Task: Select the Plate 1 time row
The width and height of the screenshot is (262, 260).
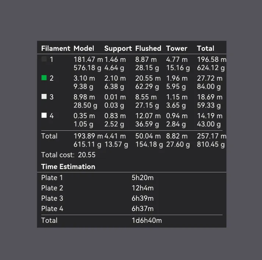Action: click(52, 178)
